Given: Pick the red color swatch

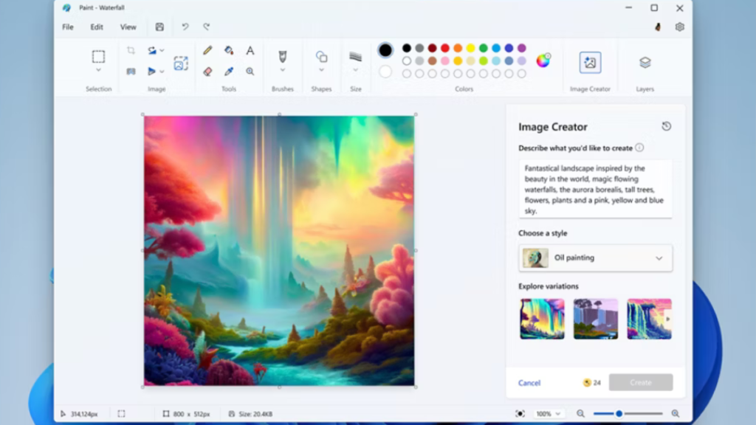Looking at the screenshot, I should pos(445,48).
